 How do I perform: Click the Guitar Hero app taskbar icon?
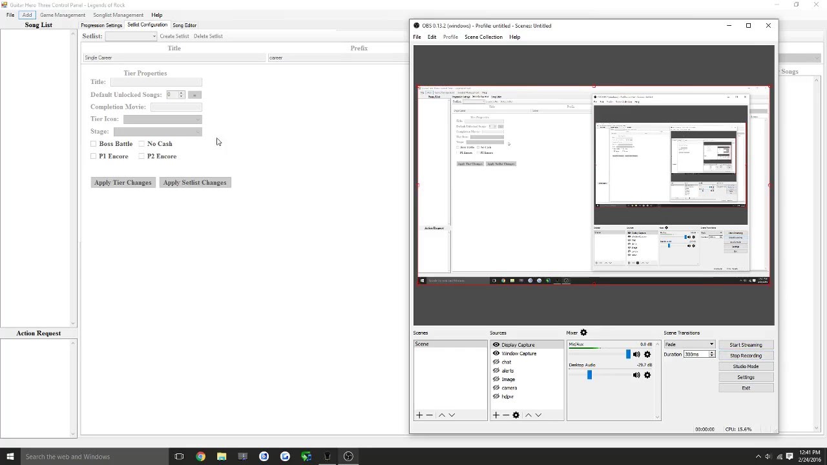coord(328,457)
